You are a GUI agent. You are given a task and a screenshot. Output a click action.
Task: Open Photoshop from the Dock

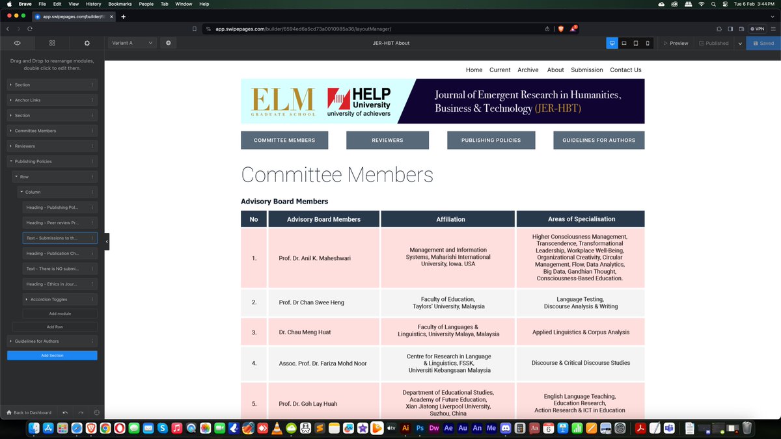coord(420,428)
